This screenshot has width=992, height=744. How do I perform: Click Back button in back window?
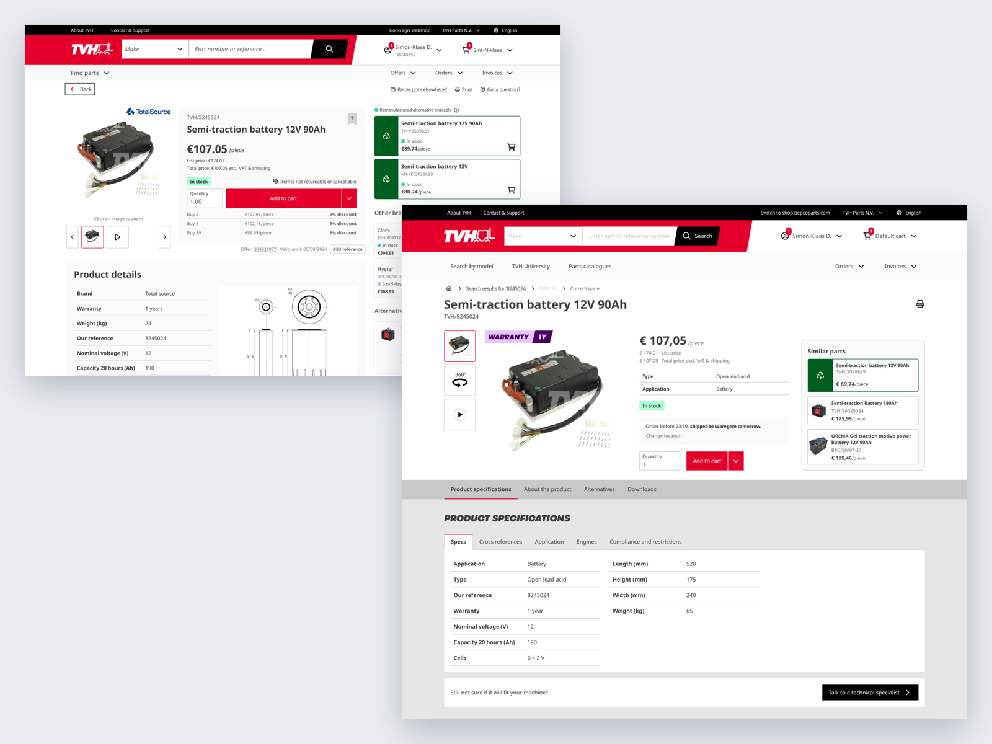pos(80,89)
